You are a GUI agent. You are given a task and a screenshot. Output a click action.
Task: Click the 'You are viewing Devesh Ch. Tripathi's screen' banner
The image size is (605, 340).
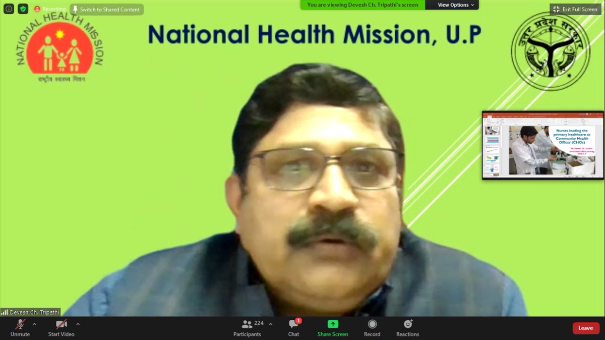tap(362, 5)
